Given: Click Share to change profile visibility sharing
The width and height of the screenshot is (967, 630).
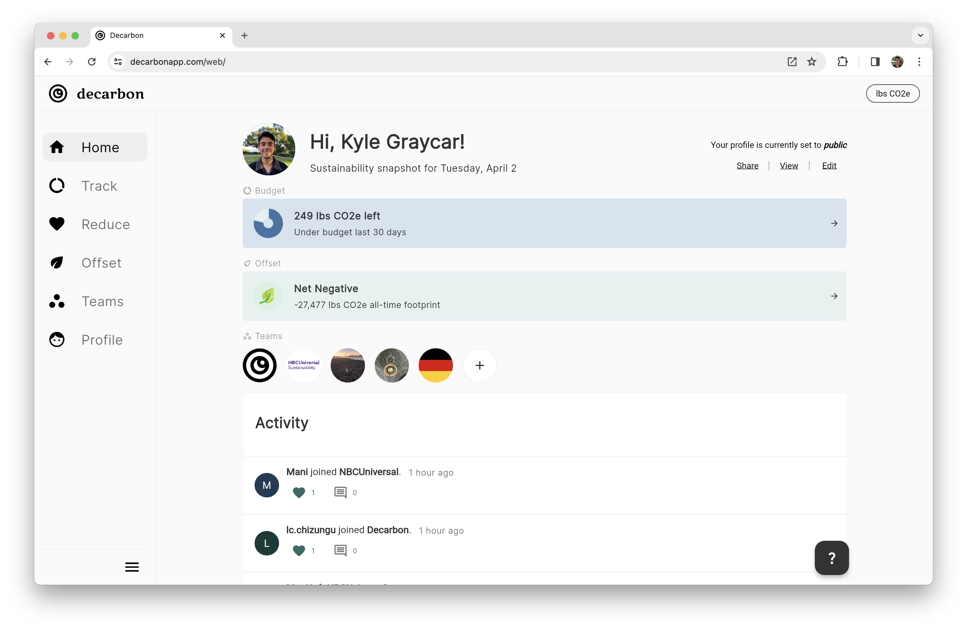Looking at the screenshot, I should pos(748,165).
